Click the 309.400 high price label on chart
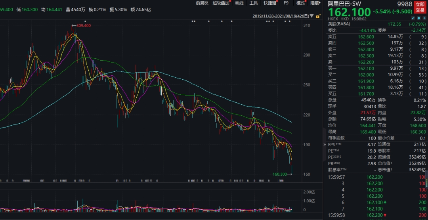The width and height of the screenshot is (428, 220). tap(84, 26)
